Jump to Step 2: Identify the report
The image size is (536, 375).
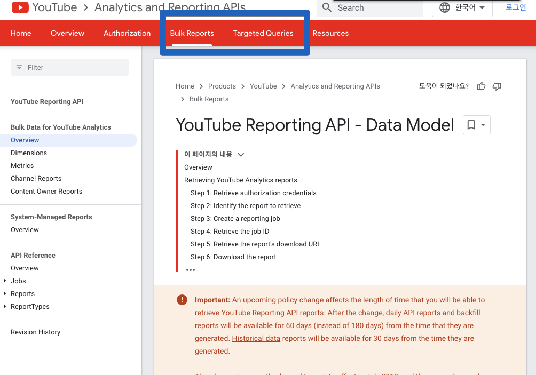click(246, 205)
